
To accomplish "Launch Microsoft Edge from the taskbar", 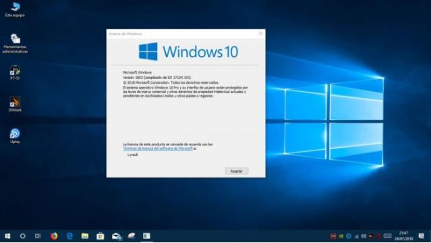I will [69, 236].
